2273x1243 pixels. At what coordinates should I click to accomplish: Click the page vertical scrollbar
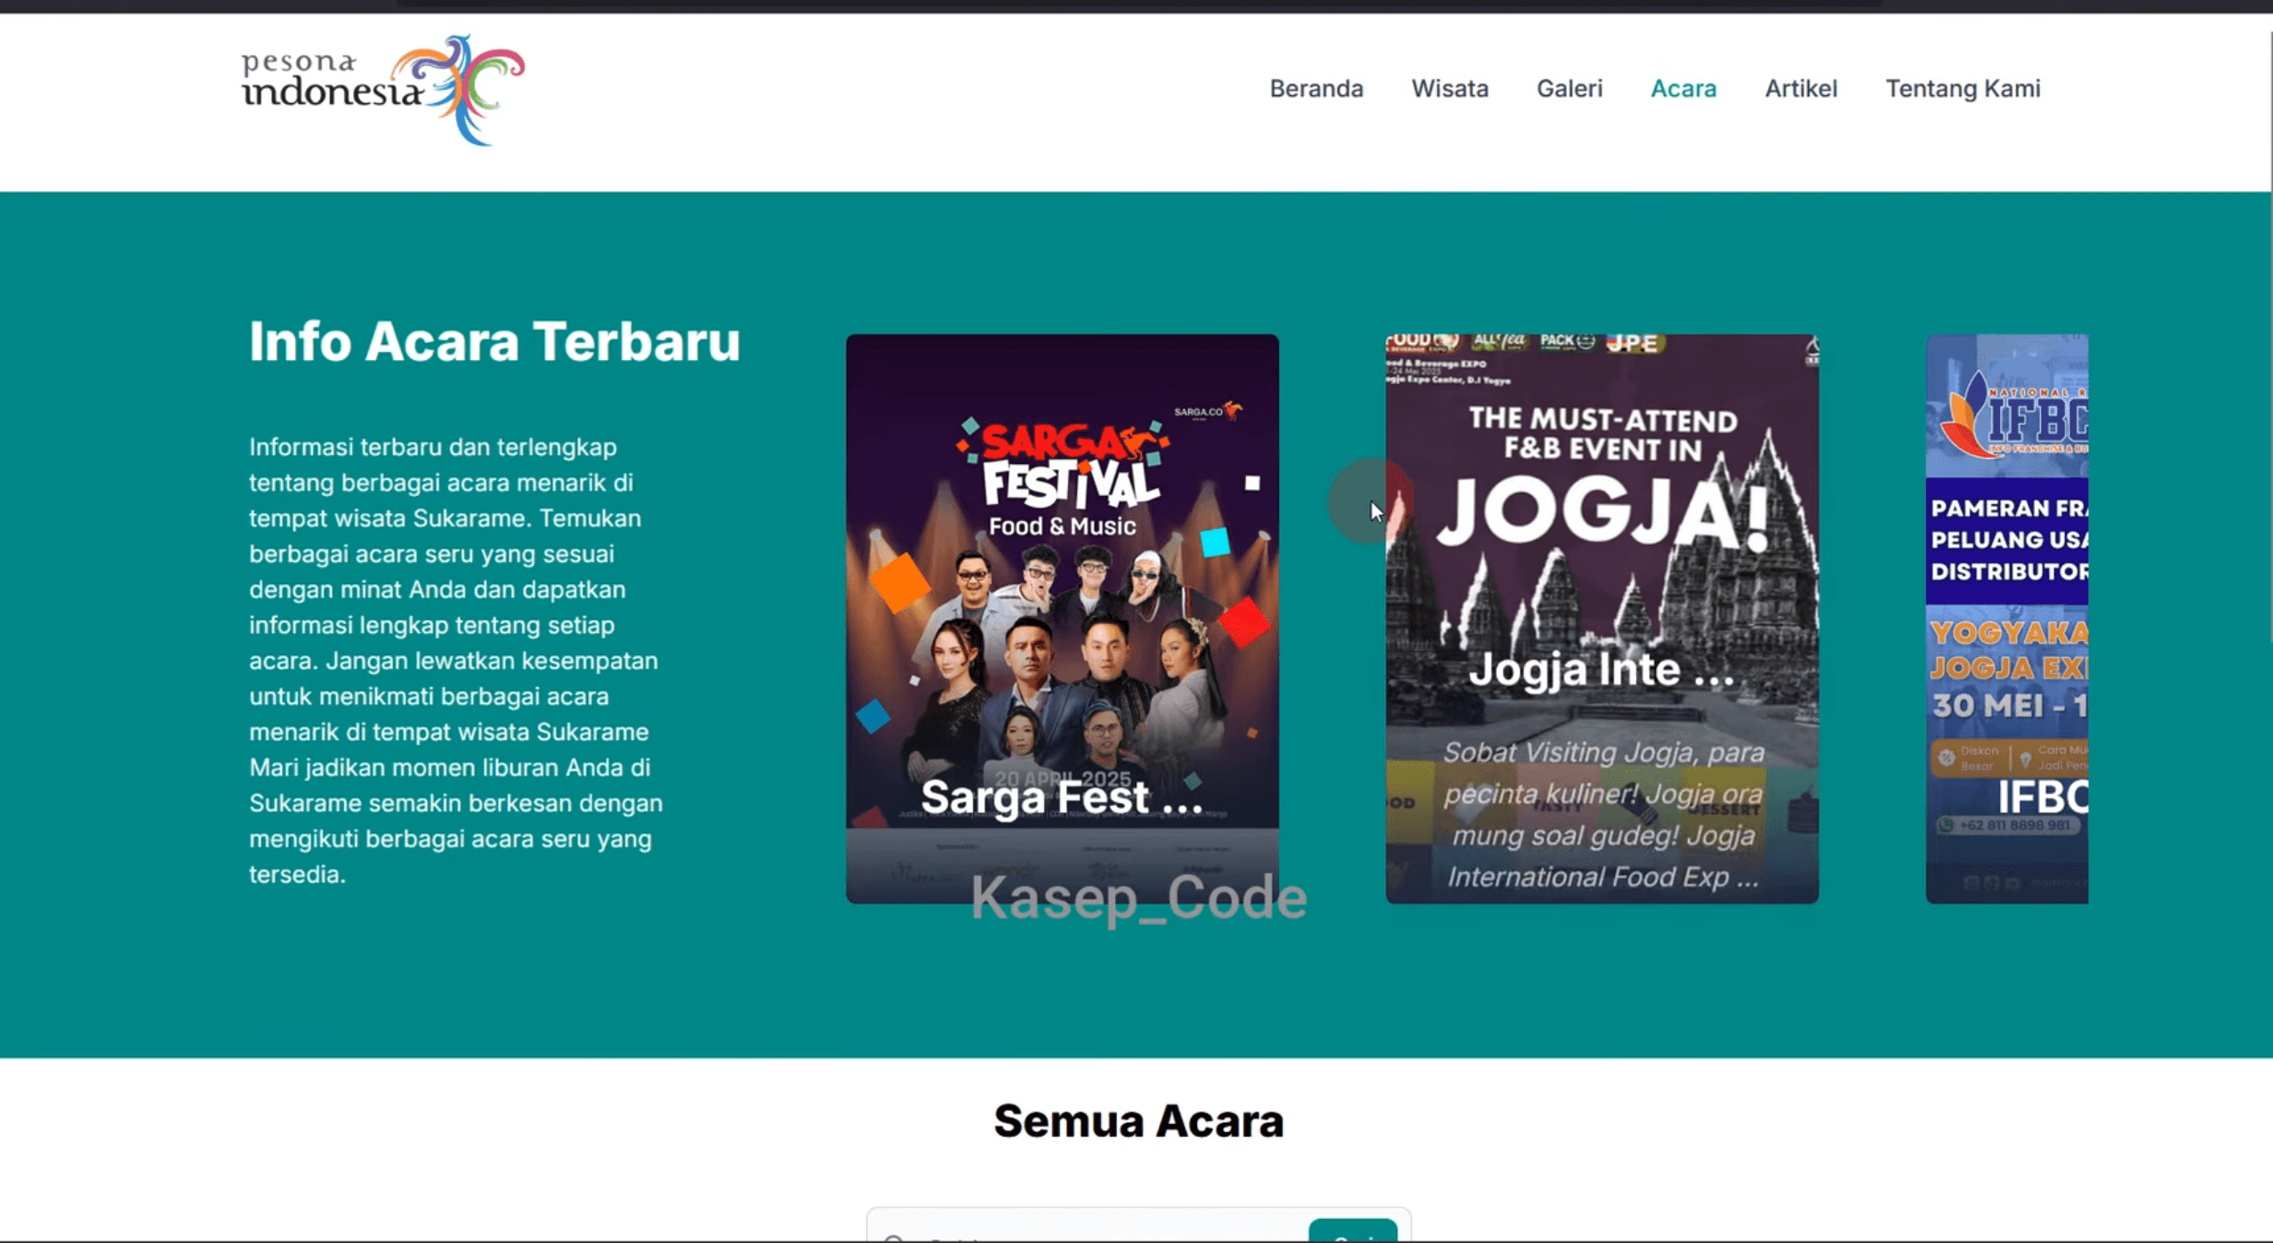2269,338
